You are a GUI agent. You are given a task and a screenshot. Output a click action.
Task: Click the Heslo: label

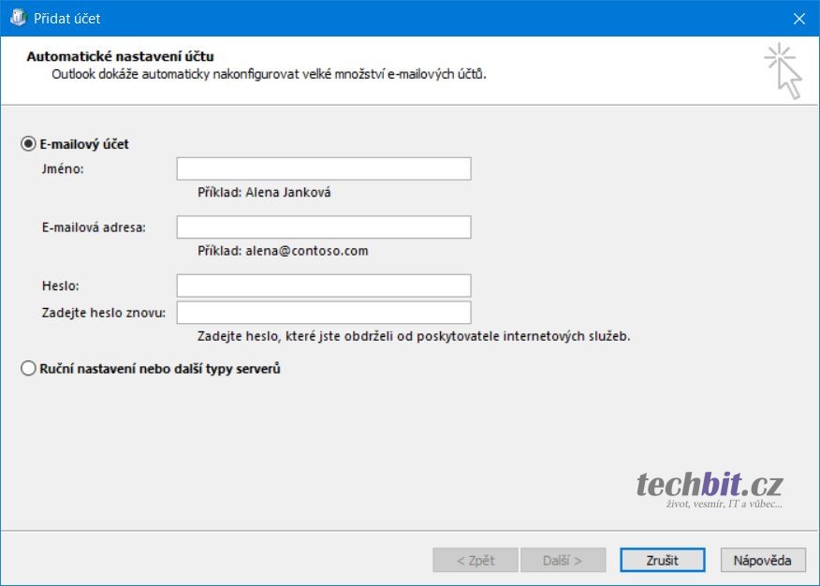point(60,286)
